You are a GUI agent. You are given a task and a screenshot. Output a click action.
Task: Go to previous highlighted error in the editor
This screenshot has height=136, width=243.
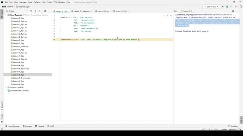(168, 15)
